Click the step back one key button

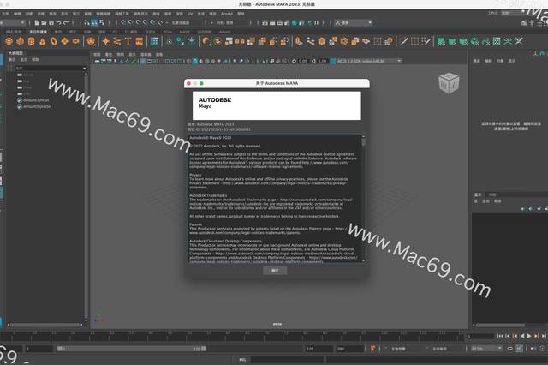(x=515, y=336)
